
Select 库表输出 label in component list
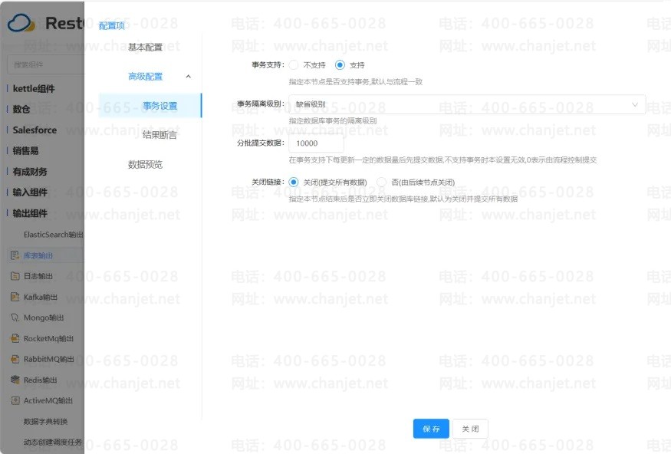[x=38, y=255]
